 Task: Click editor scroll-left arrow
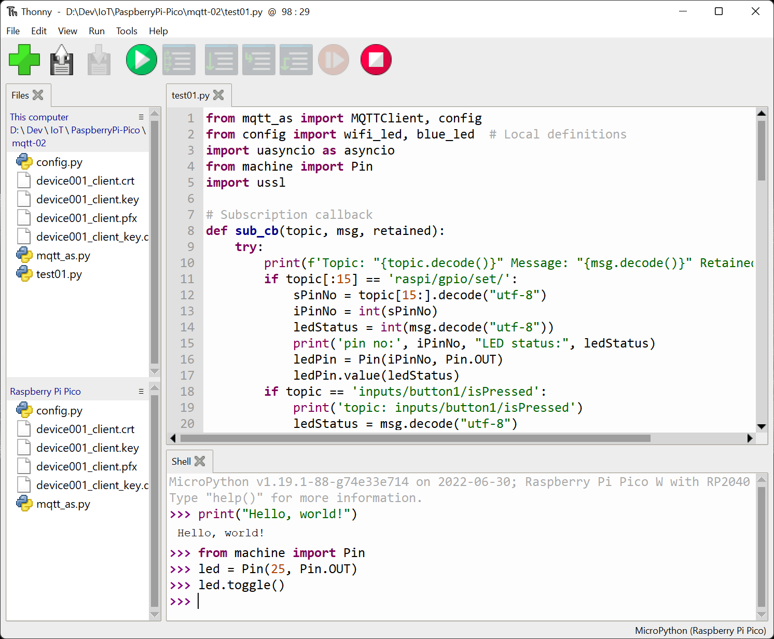point(173,438)
